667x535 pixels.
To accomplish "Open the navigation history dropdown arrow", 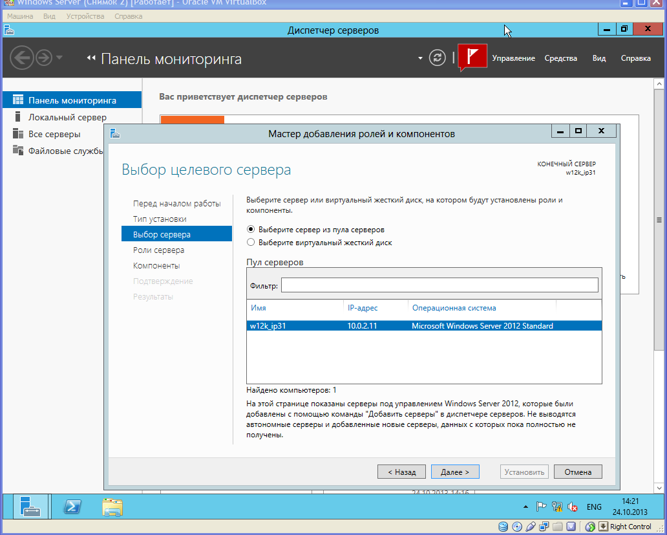I will click(59, 58).
